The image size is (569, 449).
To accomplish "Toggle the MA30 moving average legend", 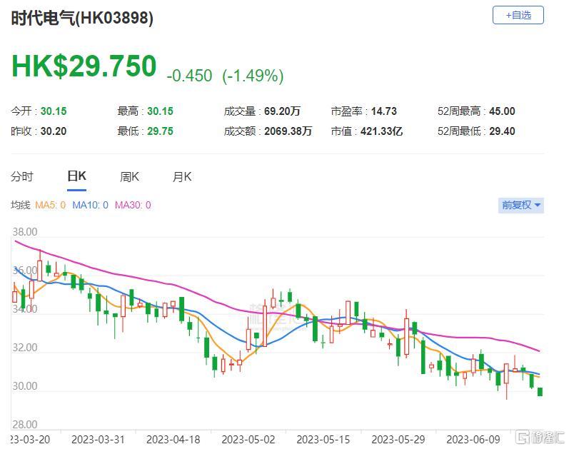I will tap(133, 206).
